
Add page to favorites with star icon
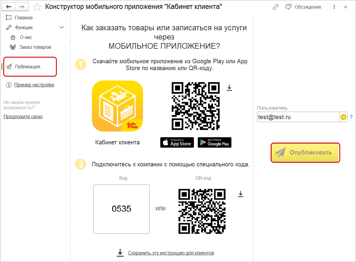(x=37, y=7)
